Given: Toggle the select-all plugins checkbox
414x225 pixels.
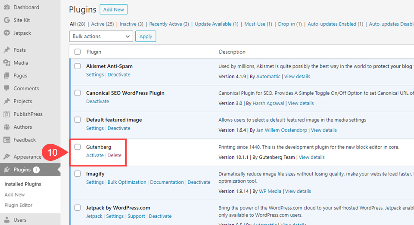Looking at the screenshot, I should point(78,52).
